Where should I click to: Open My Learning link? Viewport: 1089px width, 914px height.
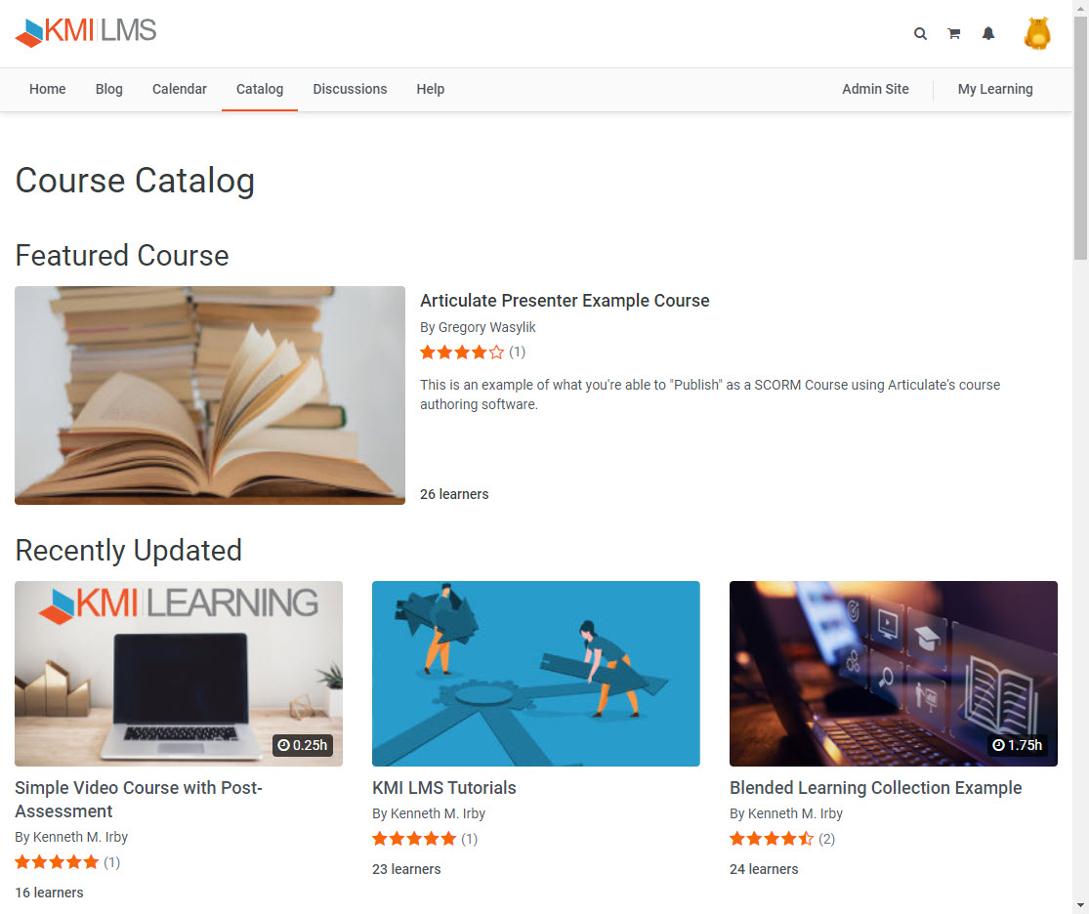(x=995, y=89)
